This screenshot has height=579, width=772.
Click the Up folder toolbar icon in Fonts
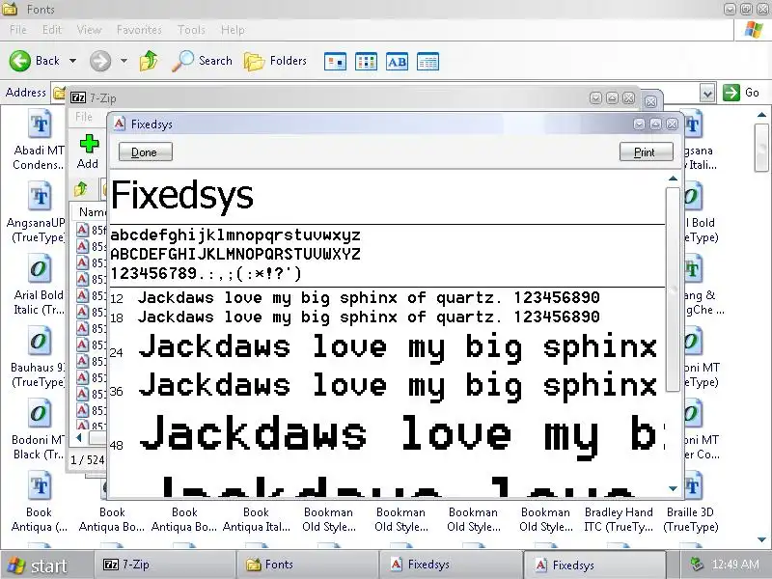pos(149,61)
